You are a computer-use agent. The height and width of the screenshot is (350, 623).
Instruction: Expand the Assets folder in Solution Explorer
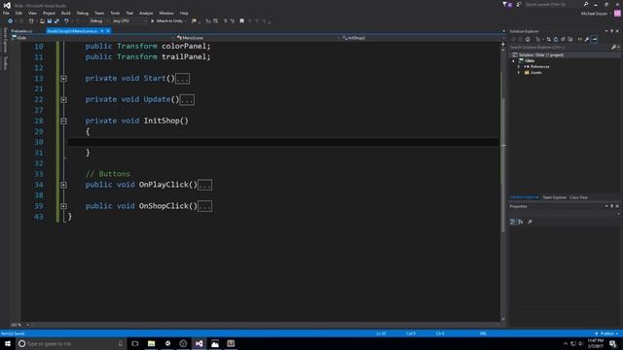click(x=519, y=73)
